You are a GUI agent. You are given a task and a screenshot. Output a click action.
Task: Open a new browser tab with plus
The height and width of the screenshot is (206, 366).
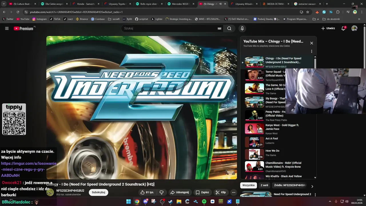[x=327, y=4]
